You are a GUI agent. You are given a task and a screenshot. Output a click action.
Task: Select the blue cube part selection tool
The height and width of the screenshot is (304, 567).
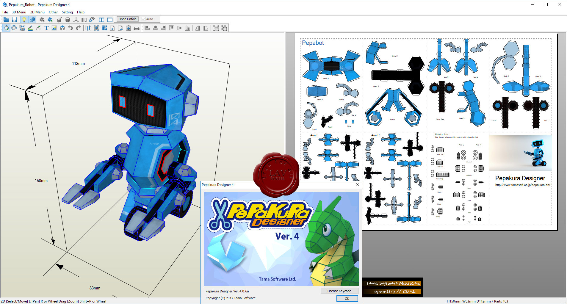50,20
